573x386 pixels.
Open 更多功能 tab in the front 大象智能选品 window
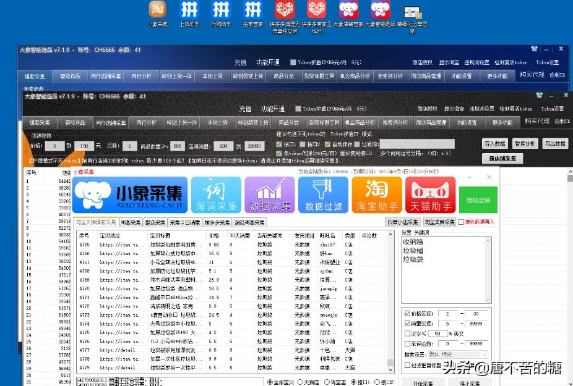point(502,122)
